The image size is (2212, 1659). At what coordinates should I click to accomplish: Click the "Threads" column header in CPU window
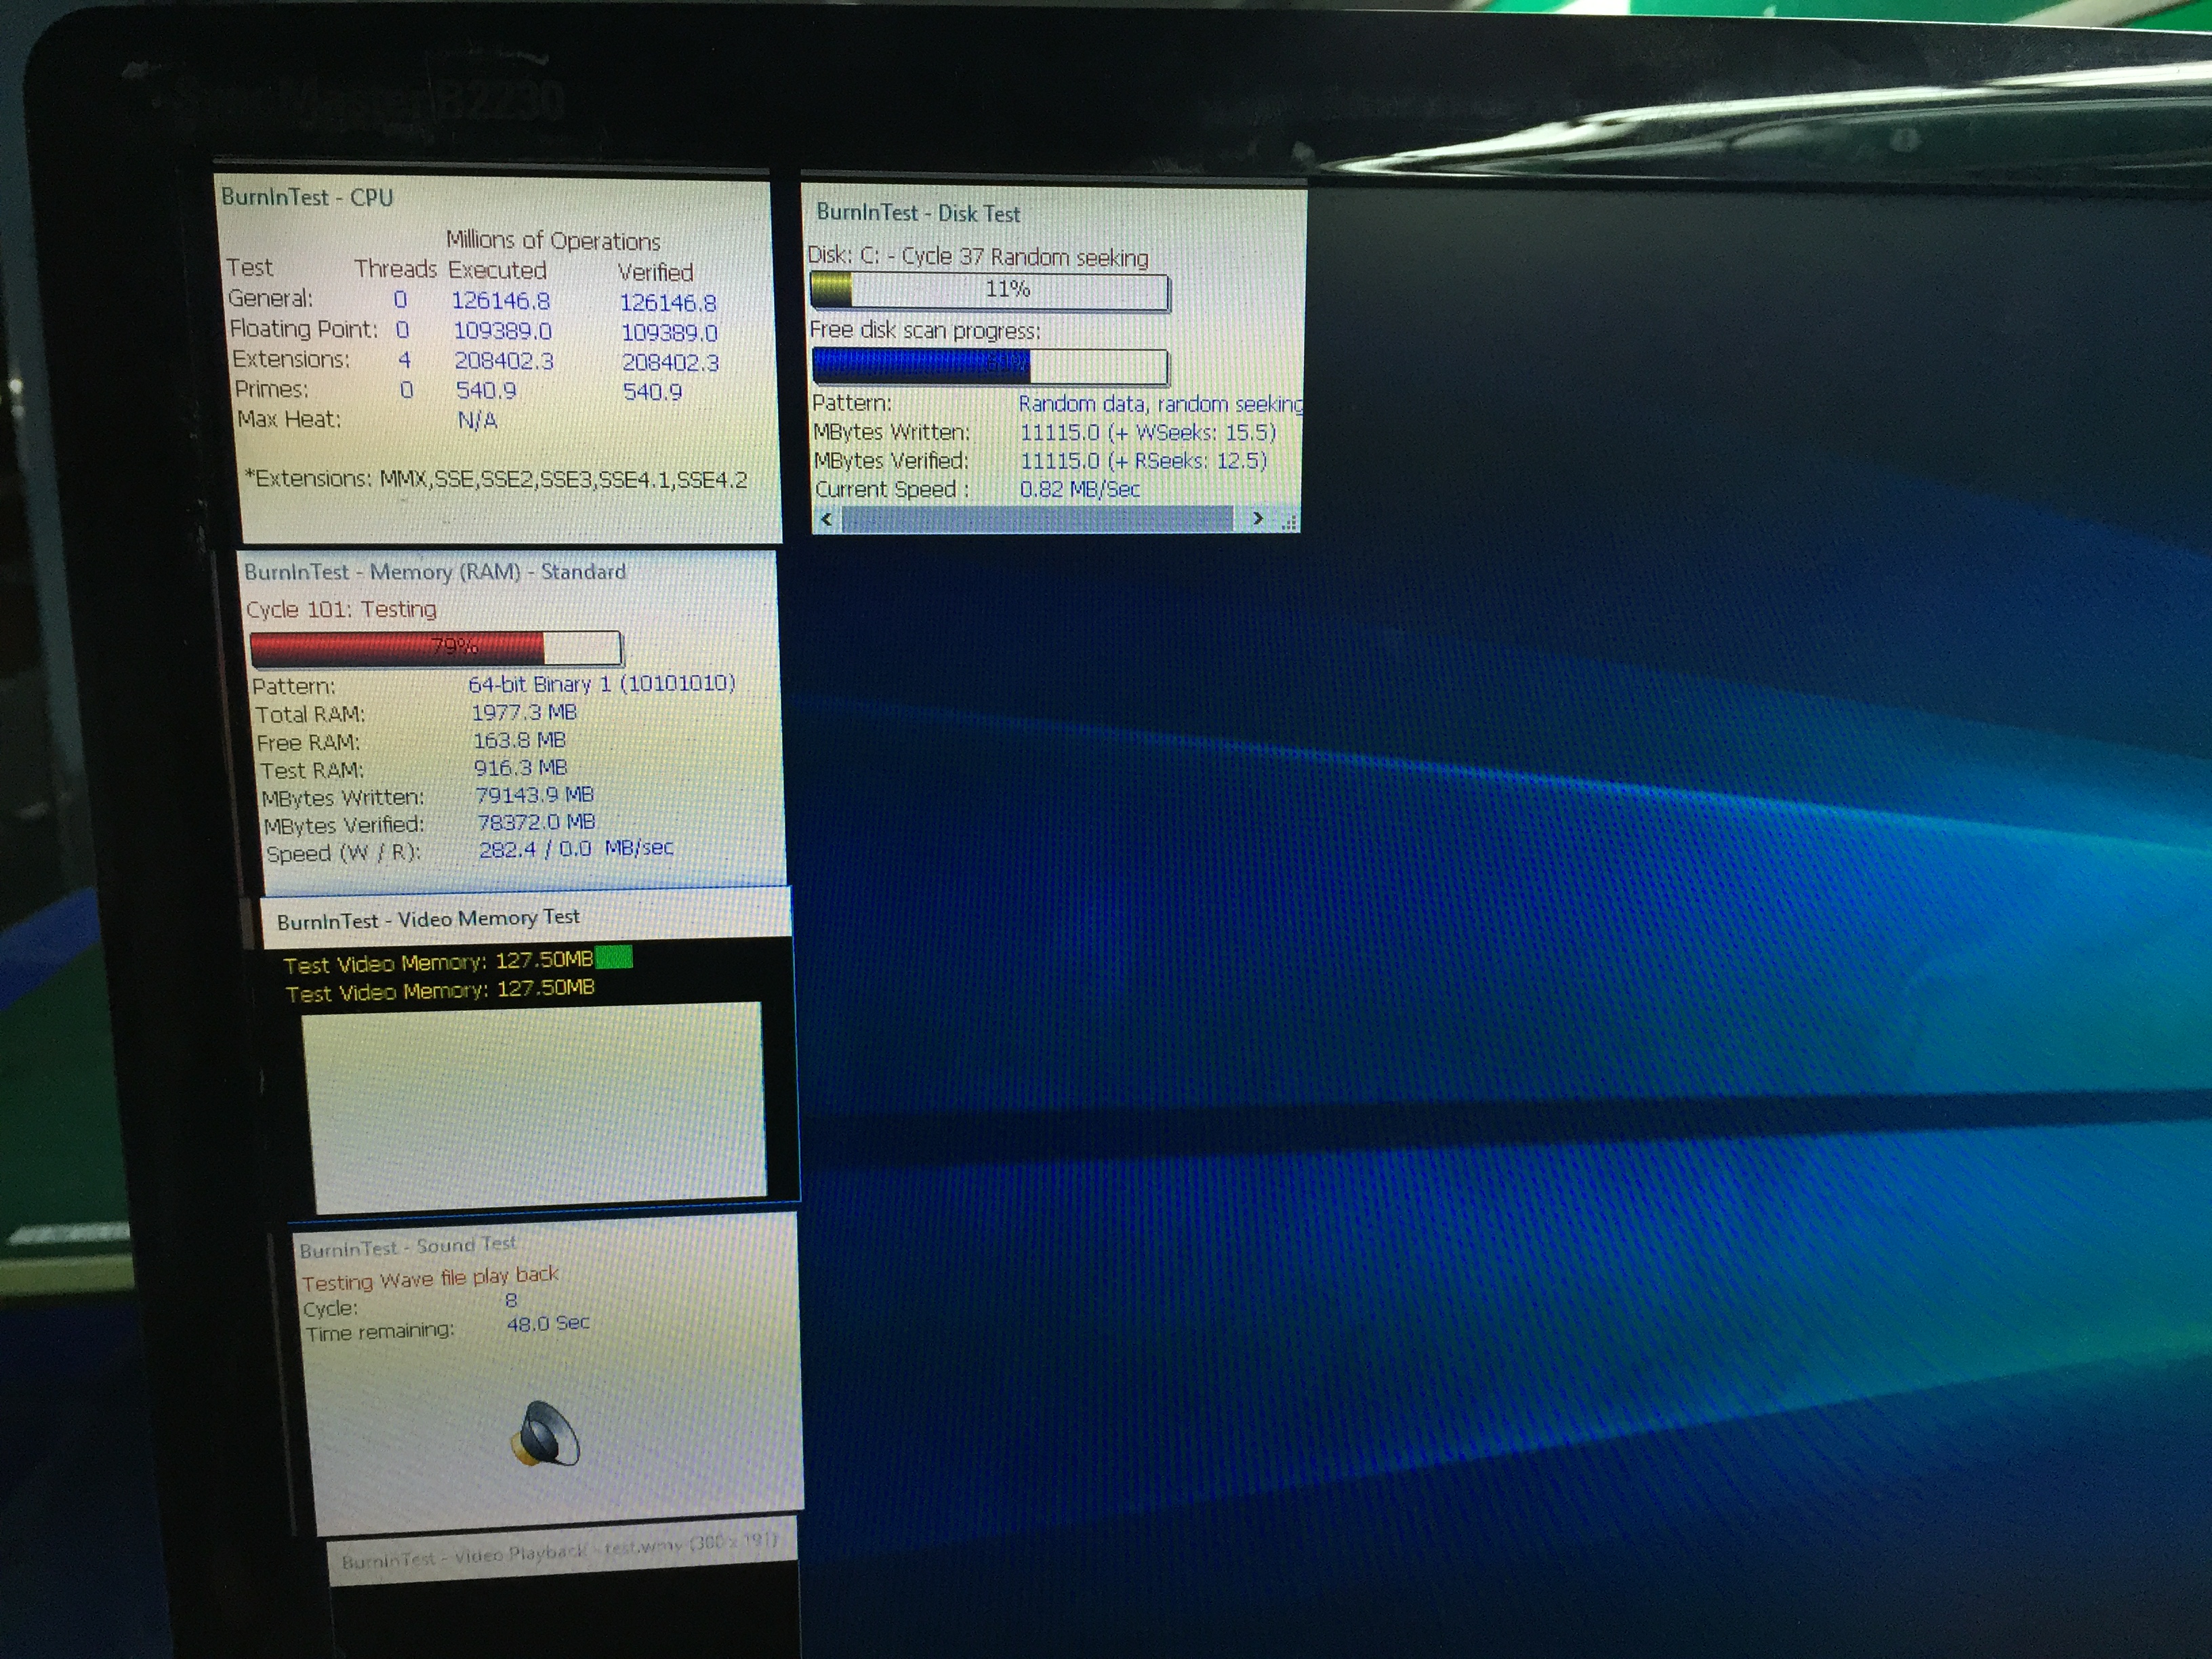tap(395, 269)
